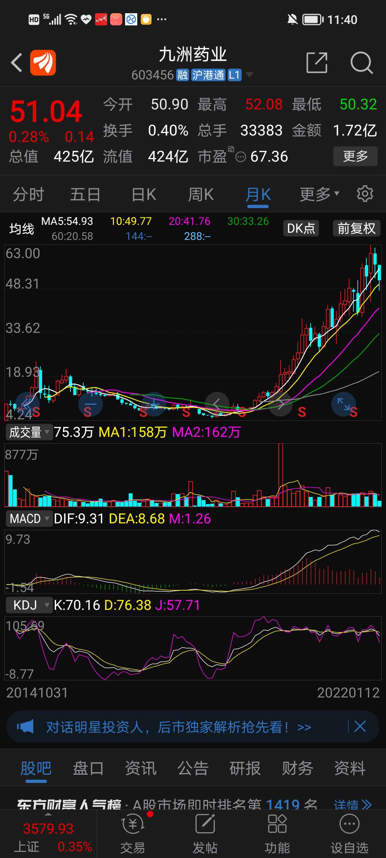The width and height of the screenshot is (386, 858).
Task: Move chart right with arrow button
Action: coord(281,404)
